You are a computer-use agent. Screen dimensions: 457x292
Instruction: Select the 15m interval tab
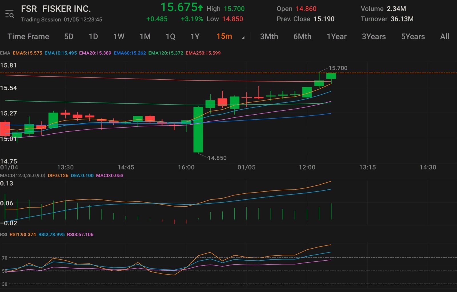pyautogui.click(x=224, y=36)
